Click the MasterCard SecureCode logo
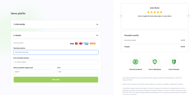This screenshot has height=95, width=193. [93, 43]
